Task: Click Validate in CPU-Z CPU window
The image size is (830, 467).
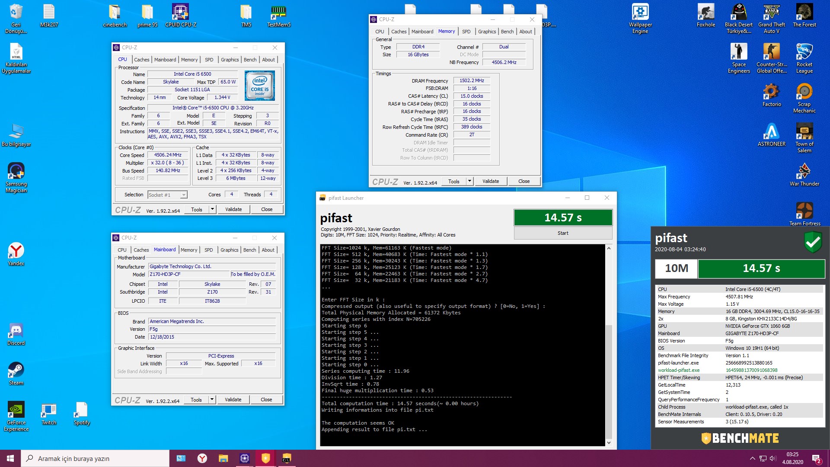Action: 233,209
